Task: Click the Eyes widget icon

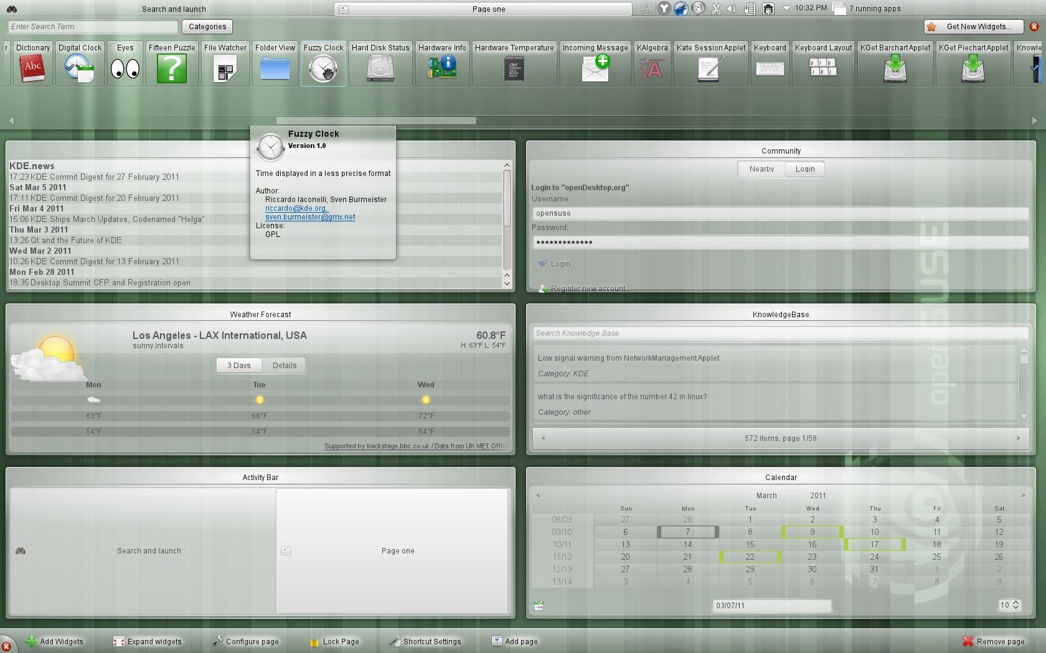Action: pos(125,68)
